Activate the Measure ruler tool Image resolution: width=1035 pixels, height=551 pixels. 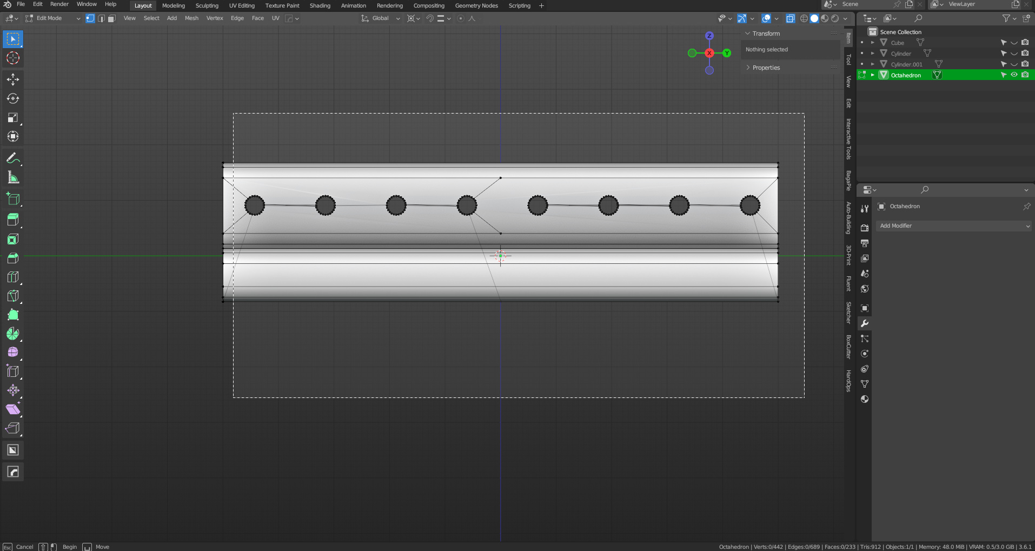[x=13, y=177]
